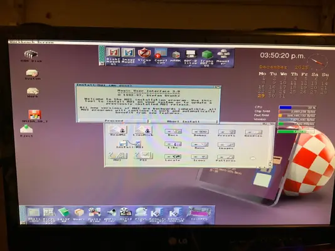The height and width of the screenshot is (251, 335).
Task: Click Proceed in the MUI installer
Action: click(113, 120)
